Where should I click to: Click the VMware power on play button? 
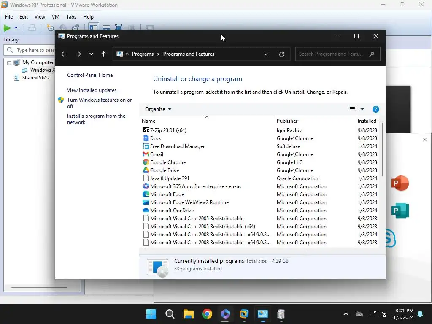[x=7, y=28]
